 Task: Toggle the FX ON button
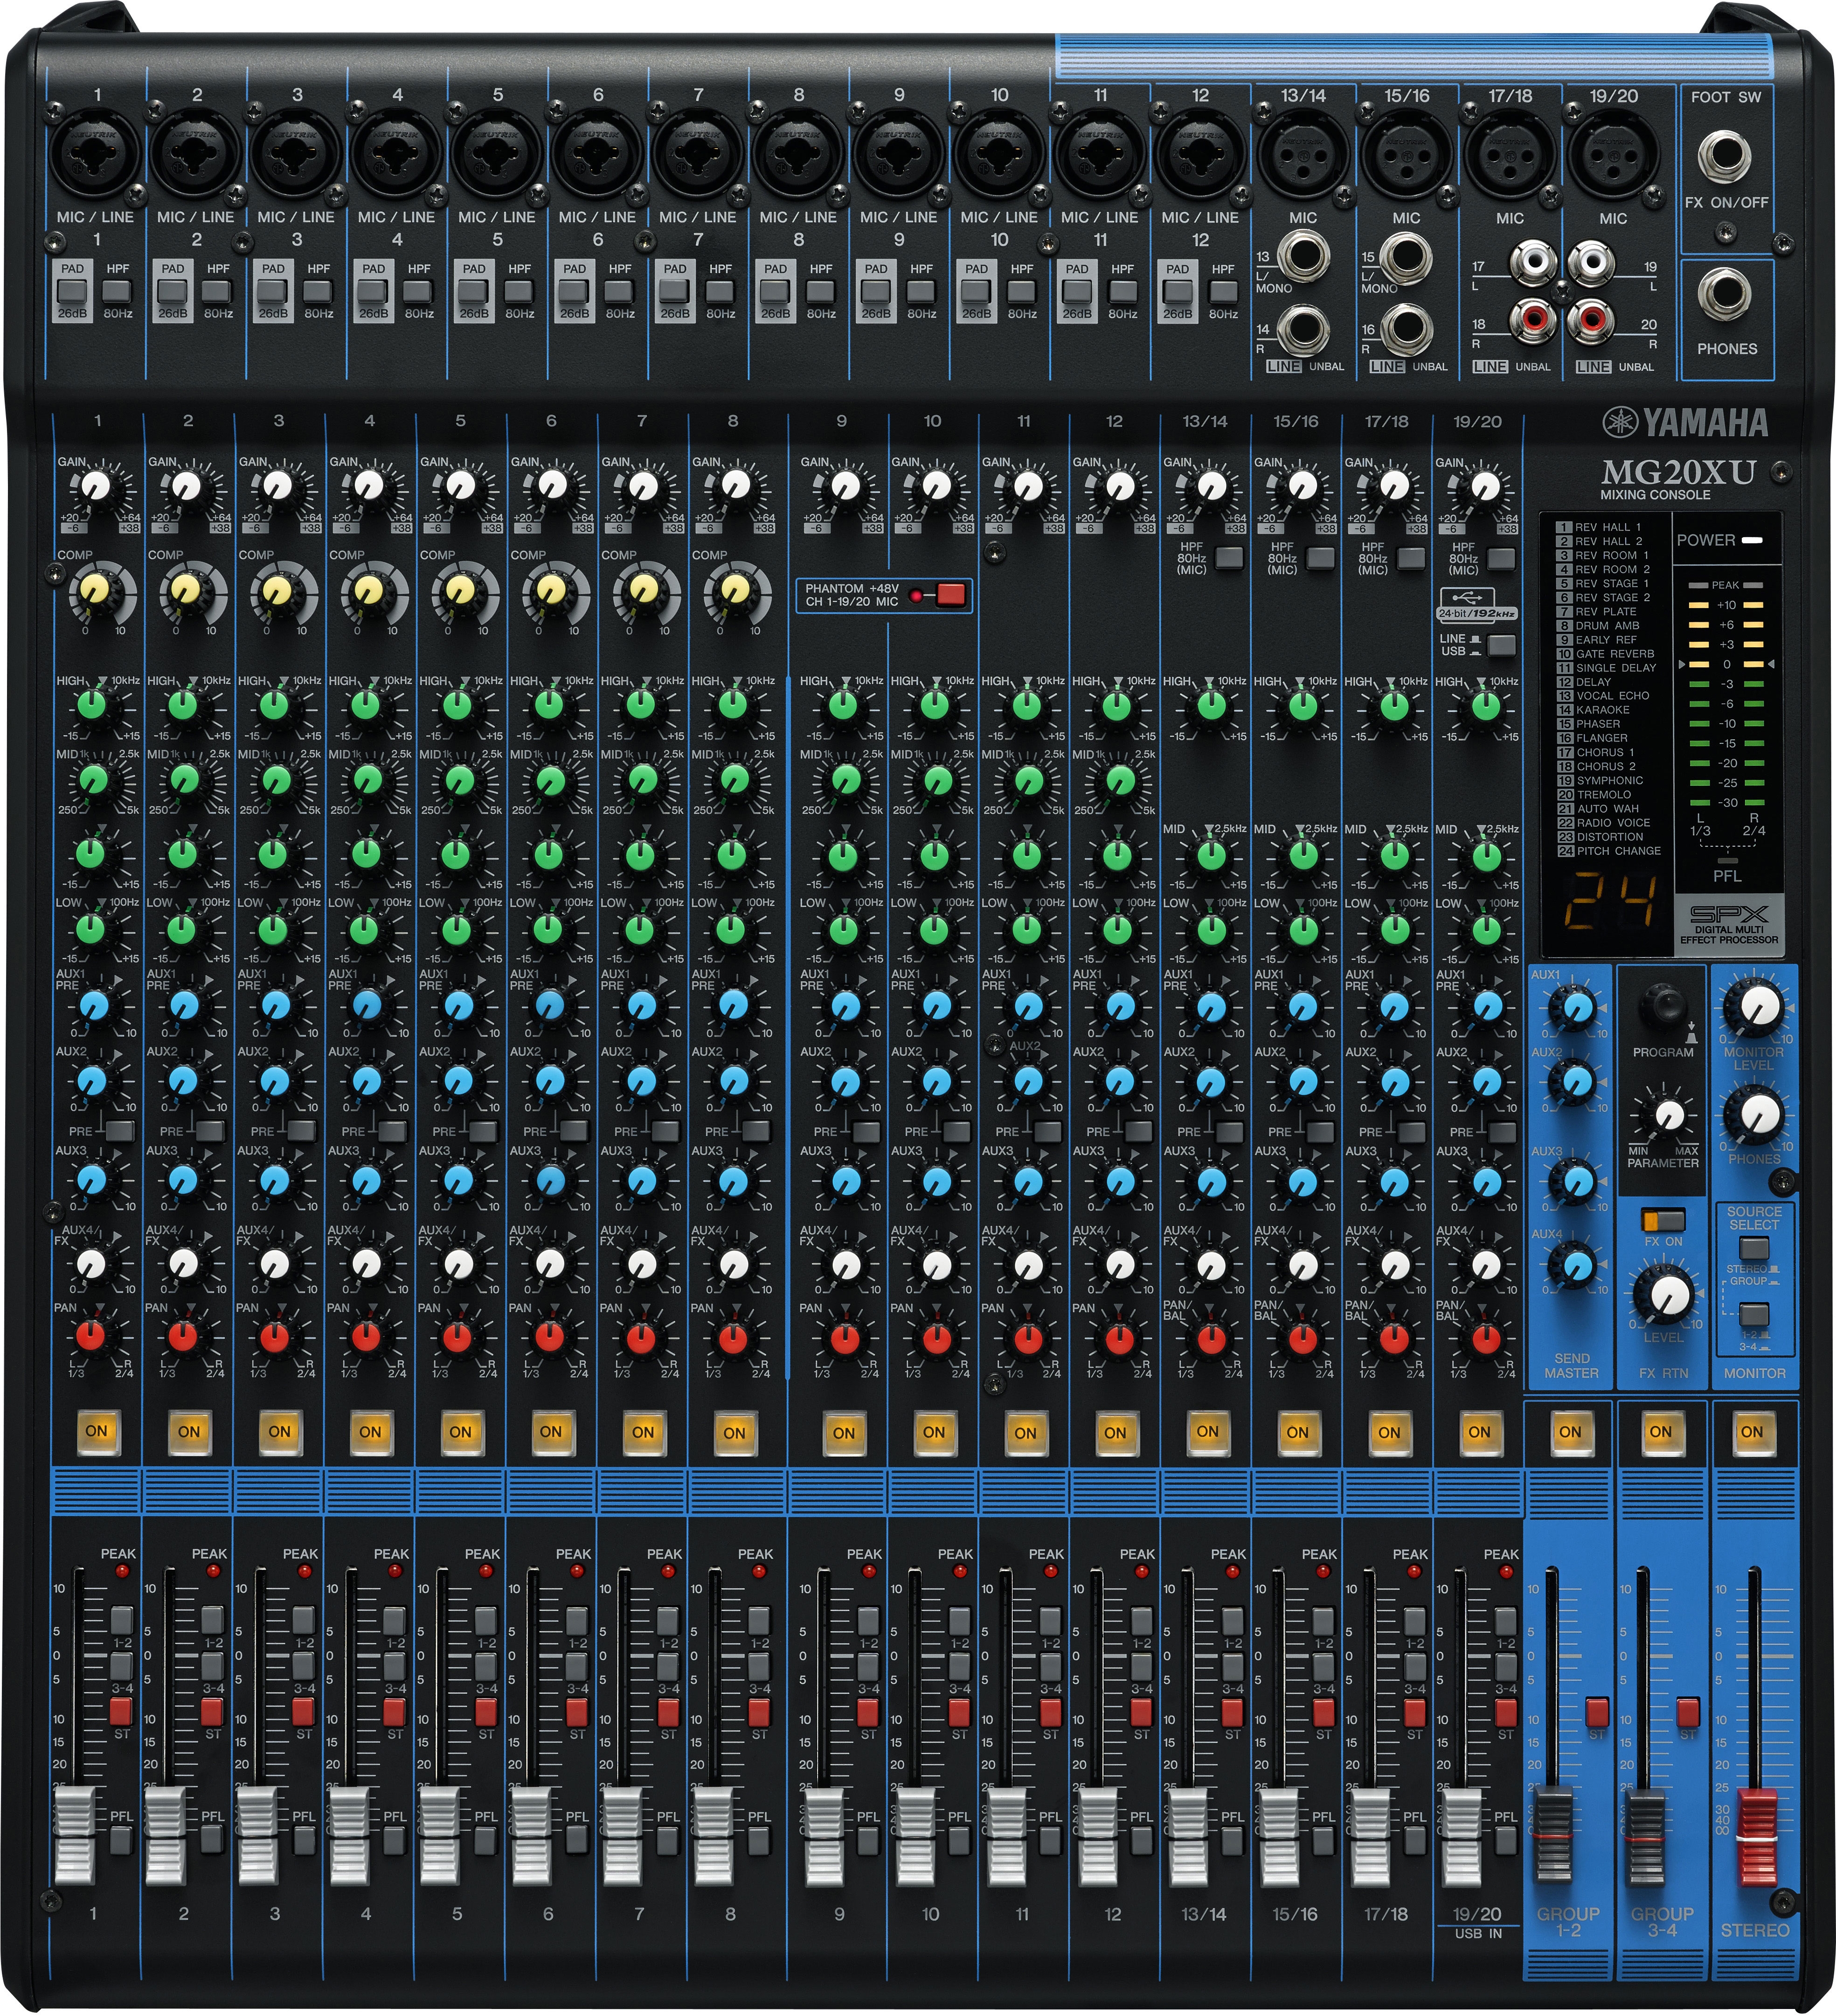[x=1663, y=1220]
